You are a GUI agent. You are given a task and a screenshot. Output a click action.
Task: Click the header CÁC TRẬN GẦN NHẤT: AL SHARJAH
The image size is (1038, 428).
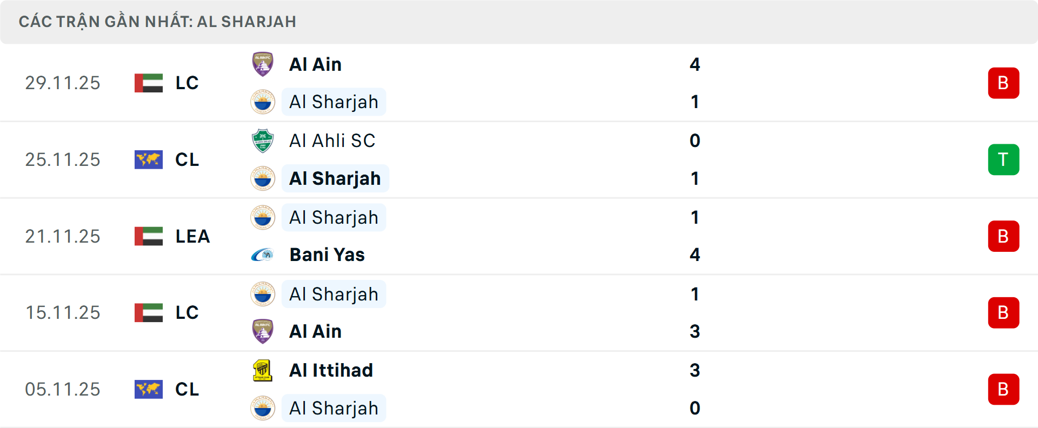[157, 21]
